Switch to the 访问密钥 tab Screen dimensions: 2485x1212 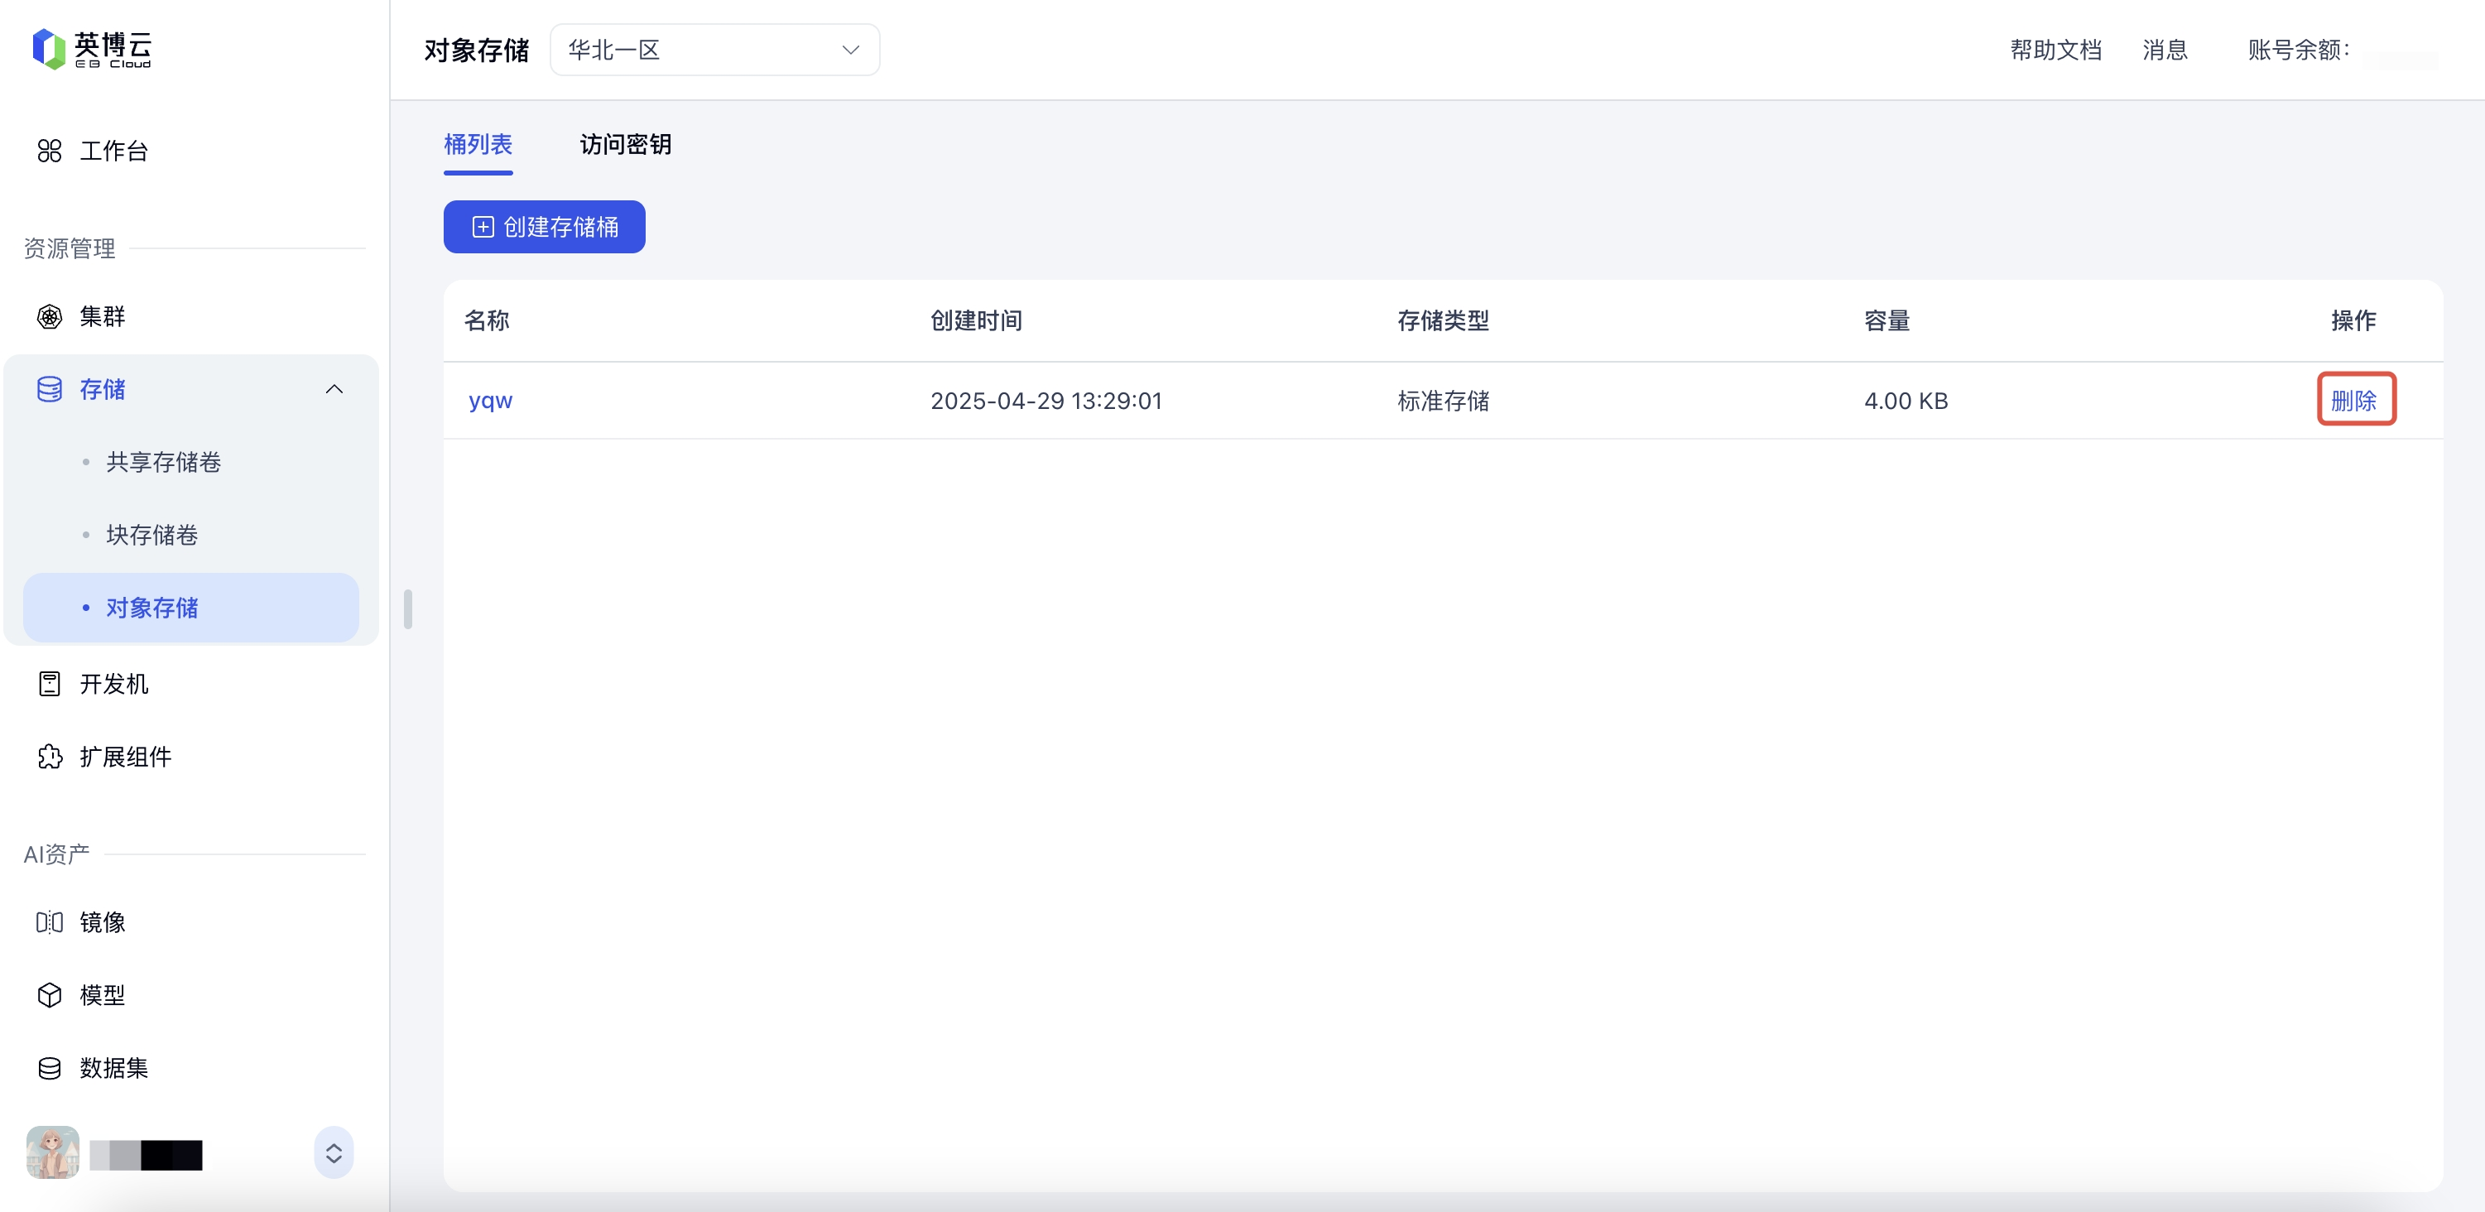click(x=625, y=145)
